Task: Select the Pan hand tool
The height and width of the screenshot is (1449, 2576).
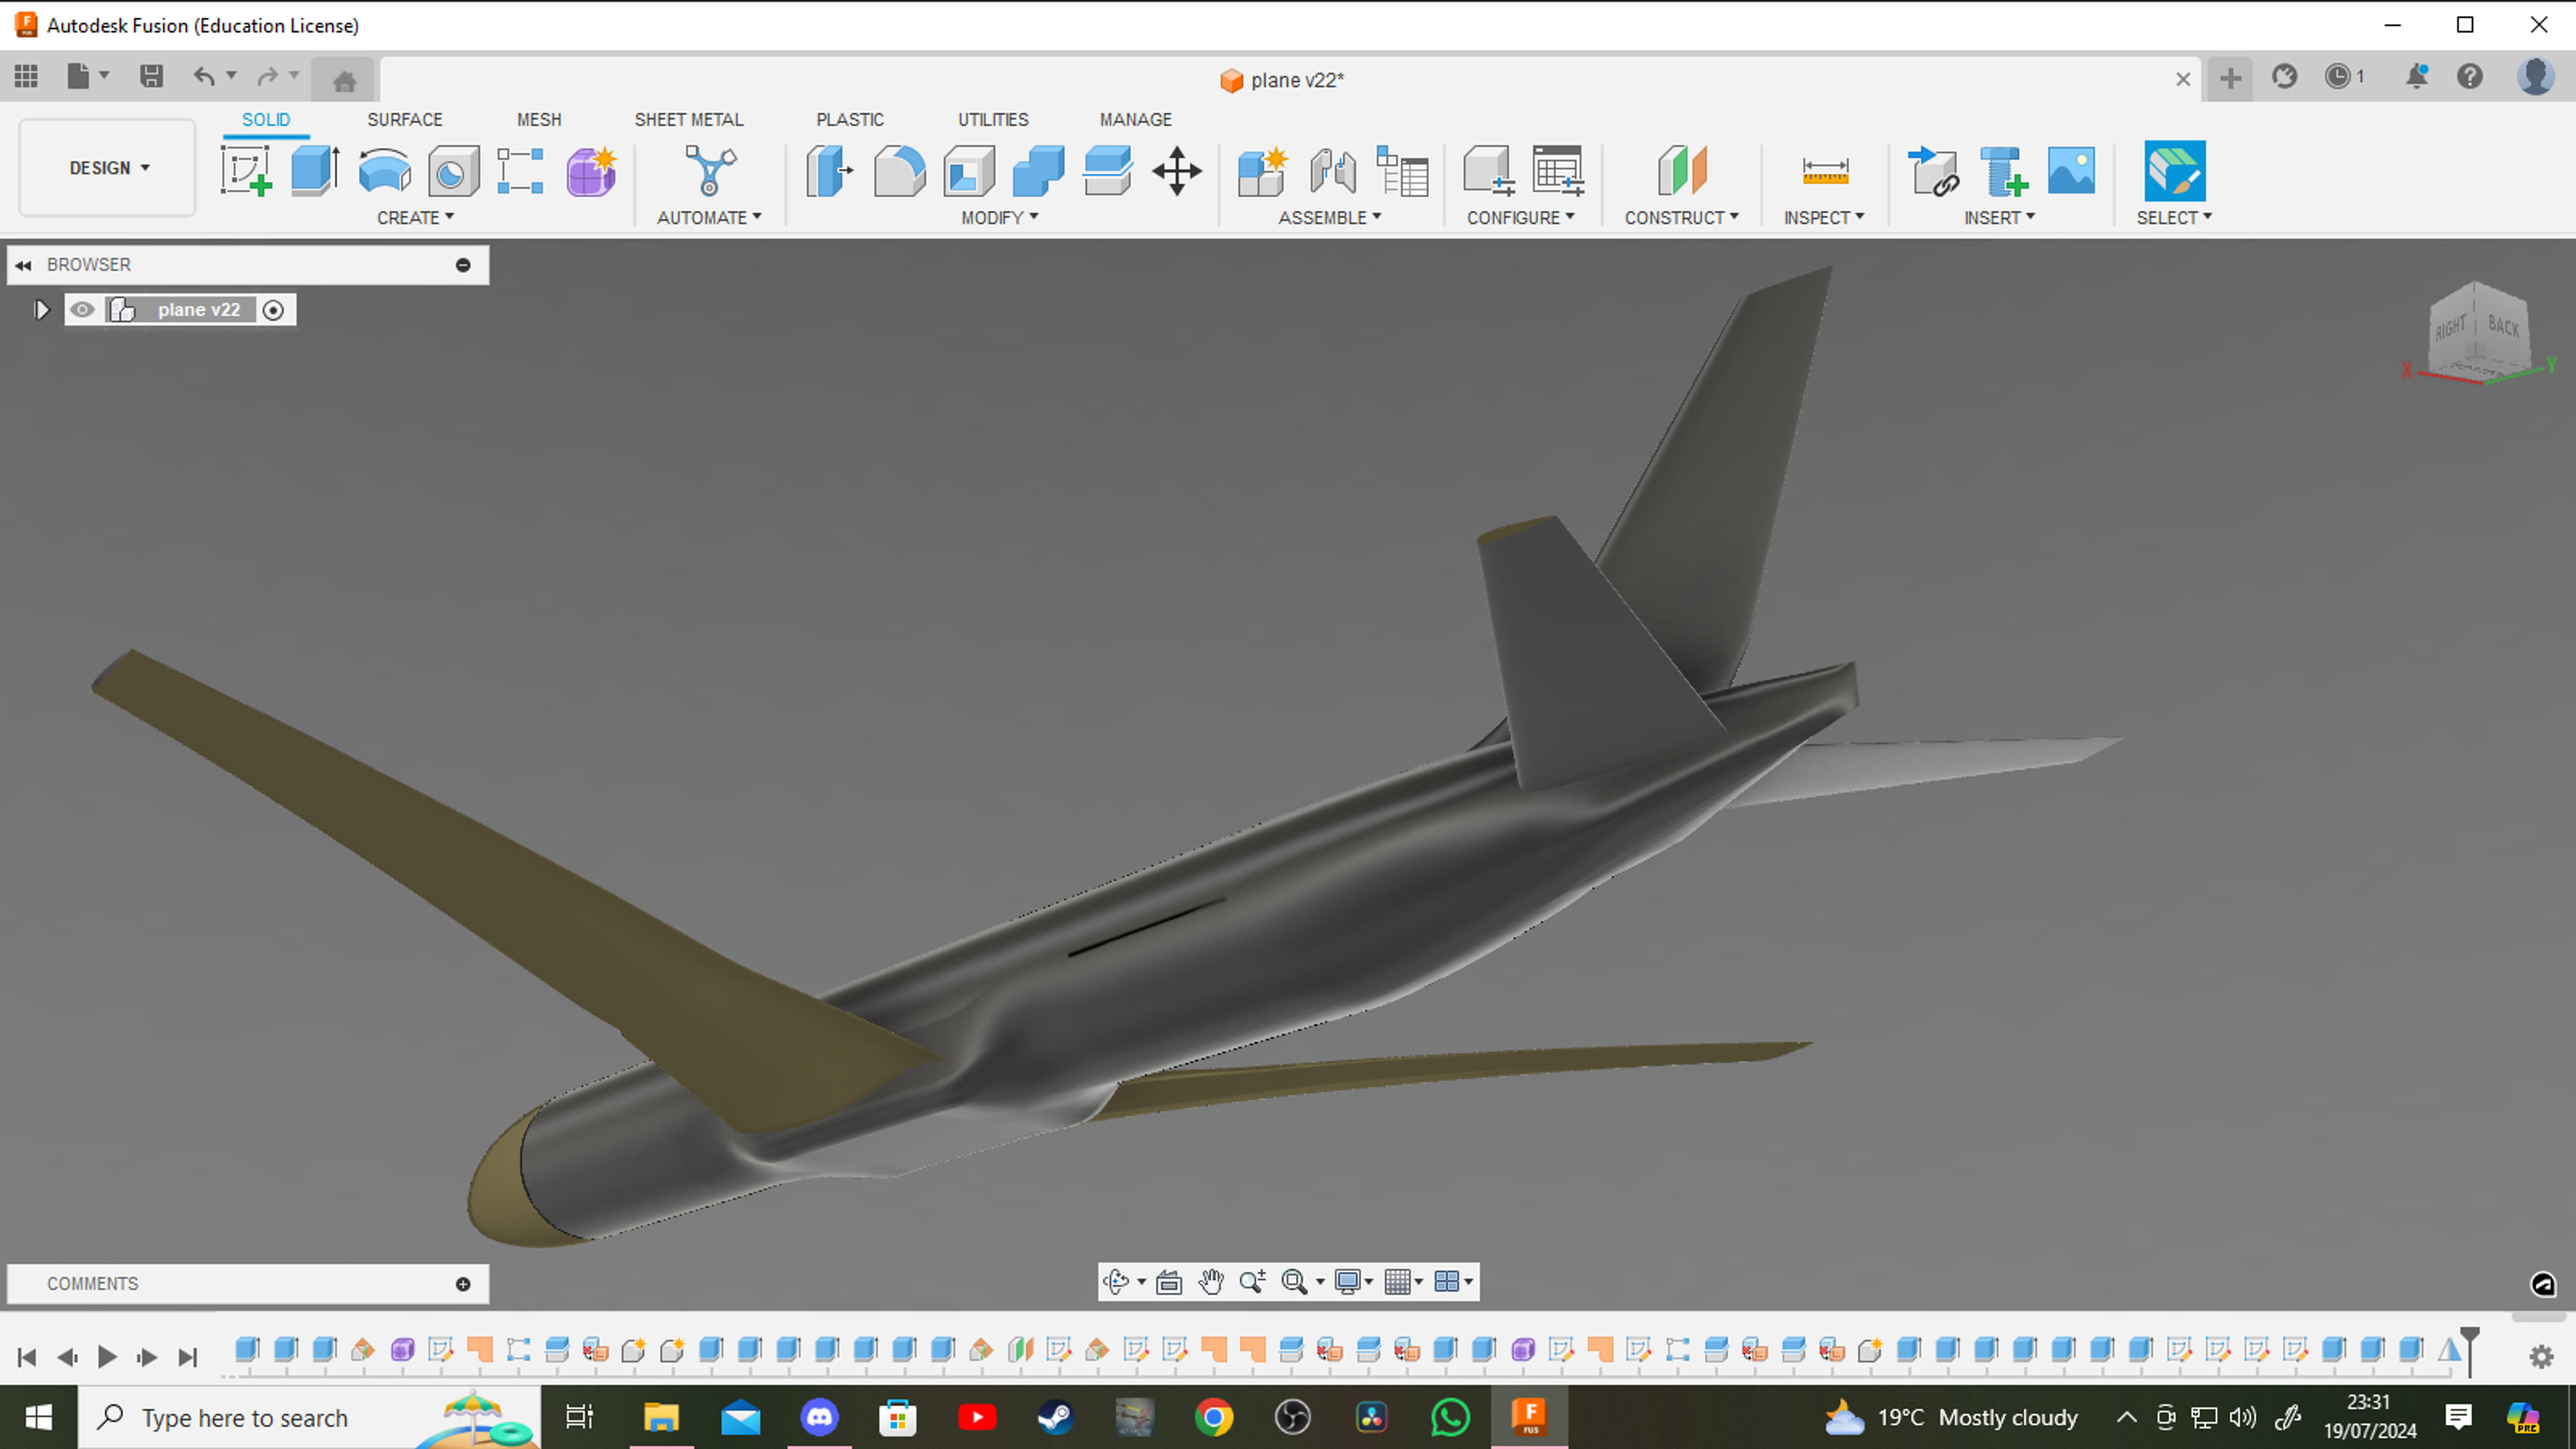Action: 1211,1281
